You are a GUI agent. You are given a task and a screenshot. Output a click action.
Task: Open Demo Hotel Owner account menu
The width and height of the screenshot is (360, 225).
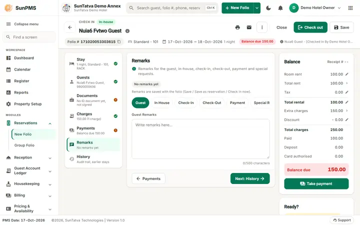click(315, 8)
